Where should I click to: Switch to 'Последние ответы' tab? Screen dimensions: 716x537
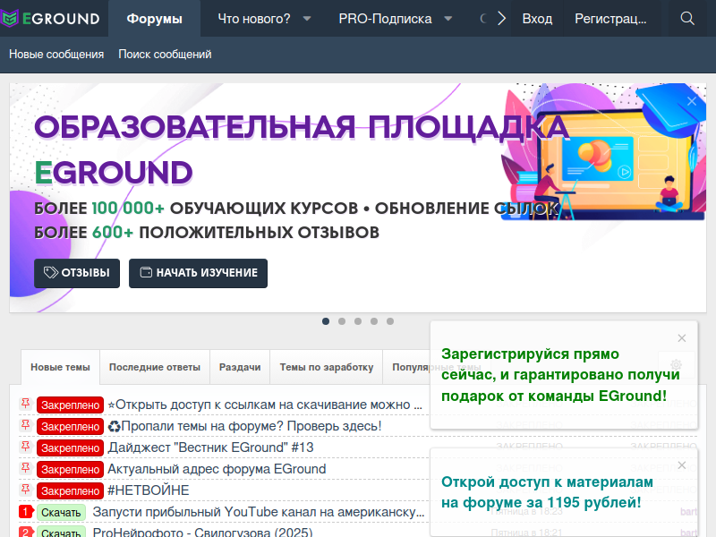(x=155, y=367)
